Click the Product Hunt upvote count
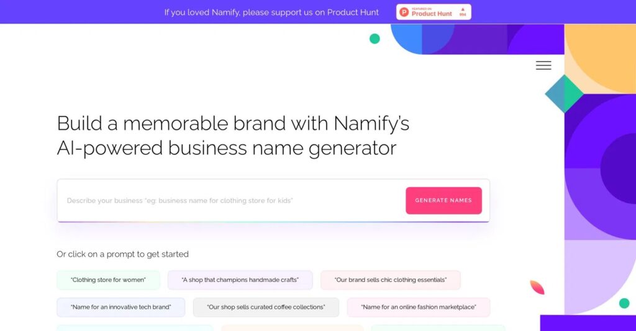The width and height of the screenshot is (636, 331). click(x=463, y=12)
